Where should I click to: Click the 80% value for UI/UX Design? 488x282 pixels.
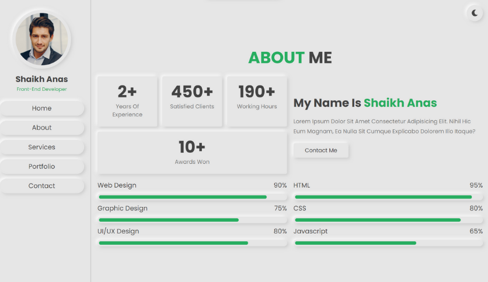(x=280, y=231)
